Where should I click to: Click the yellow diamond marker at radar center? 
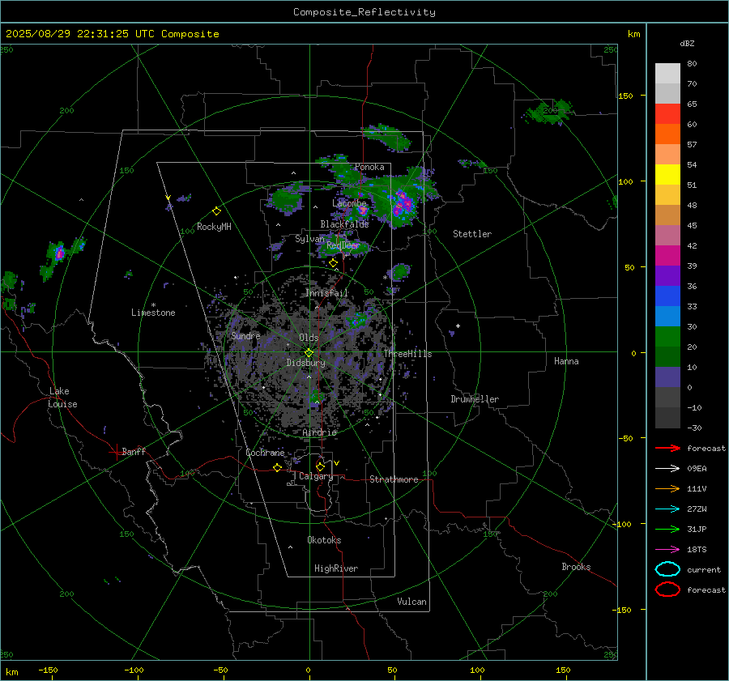(309, 353)
